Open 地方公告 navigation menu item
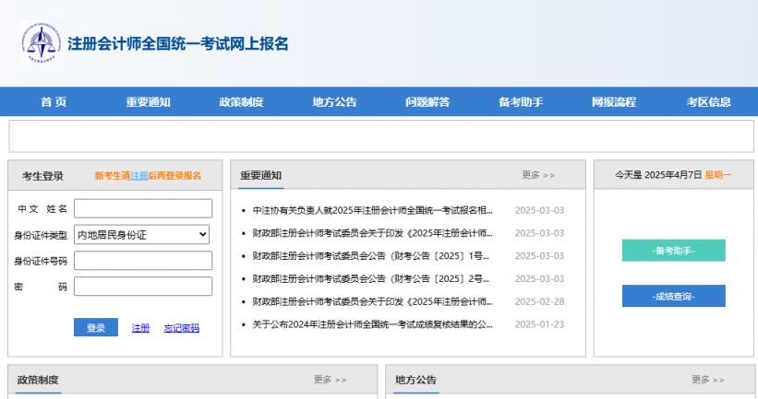758x399 pixels. 334,102
